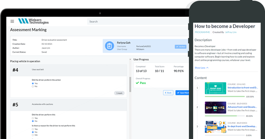Click the Verified status button
Screen dimensions: 265x139
tap(181, 47)
